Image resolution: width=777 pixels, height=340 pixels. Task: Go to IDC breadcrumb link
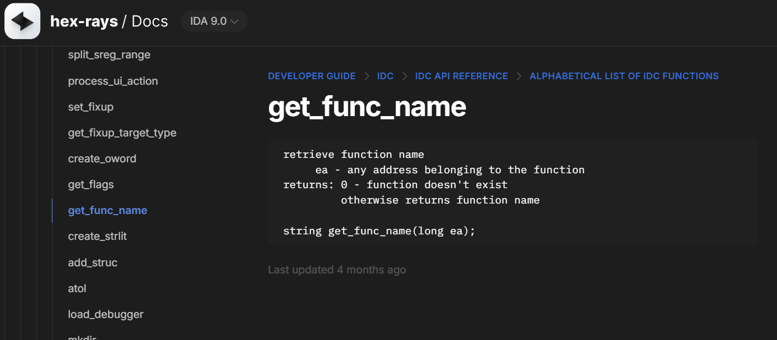pyautogui.click(x=385, y=76)
